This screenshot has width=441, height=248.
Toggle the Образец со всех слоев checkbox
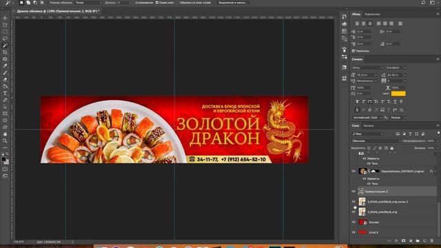(x=178, y=3)
